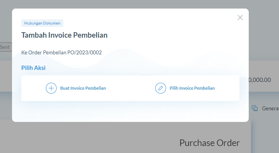Image resolution: width=279 pixels, height=153 pixels.
Task: Click the blank dialog area below the action card
Action: [130, 111]
